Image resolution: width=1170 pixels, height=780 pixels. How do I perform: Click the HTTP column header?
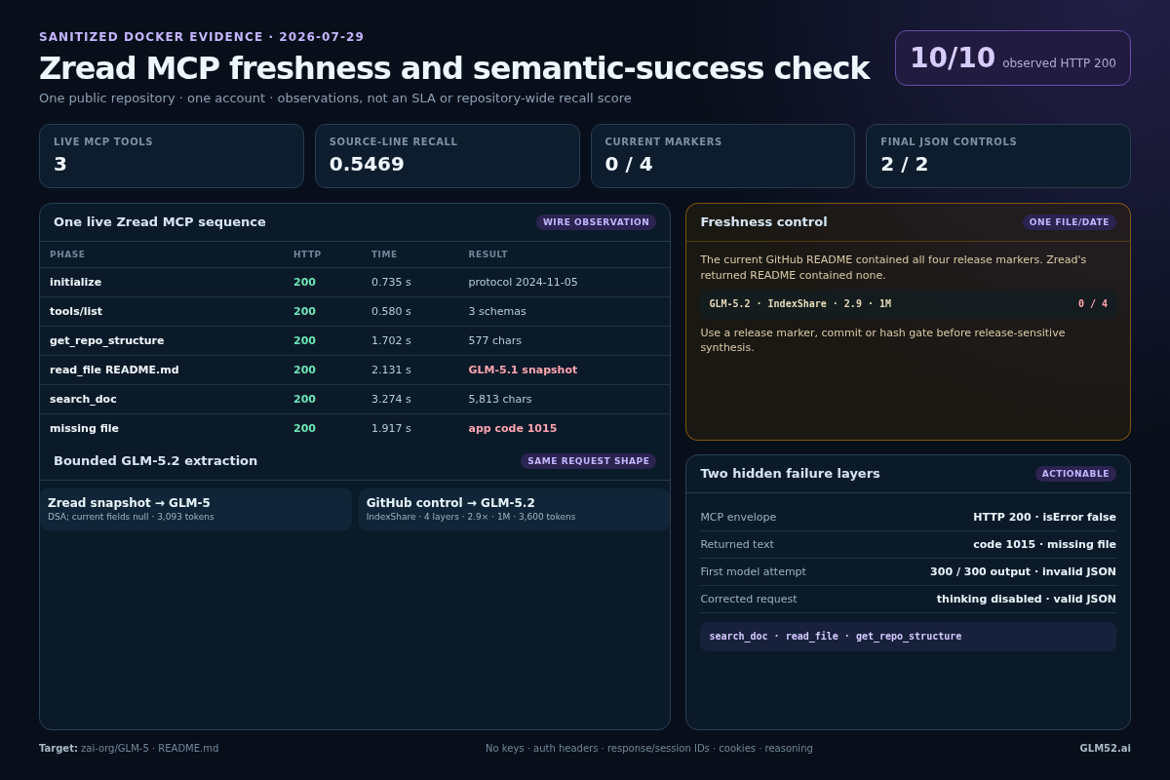(307, 254)
